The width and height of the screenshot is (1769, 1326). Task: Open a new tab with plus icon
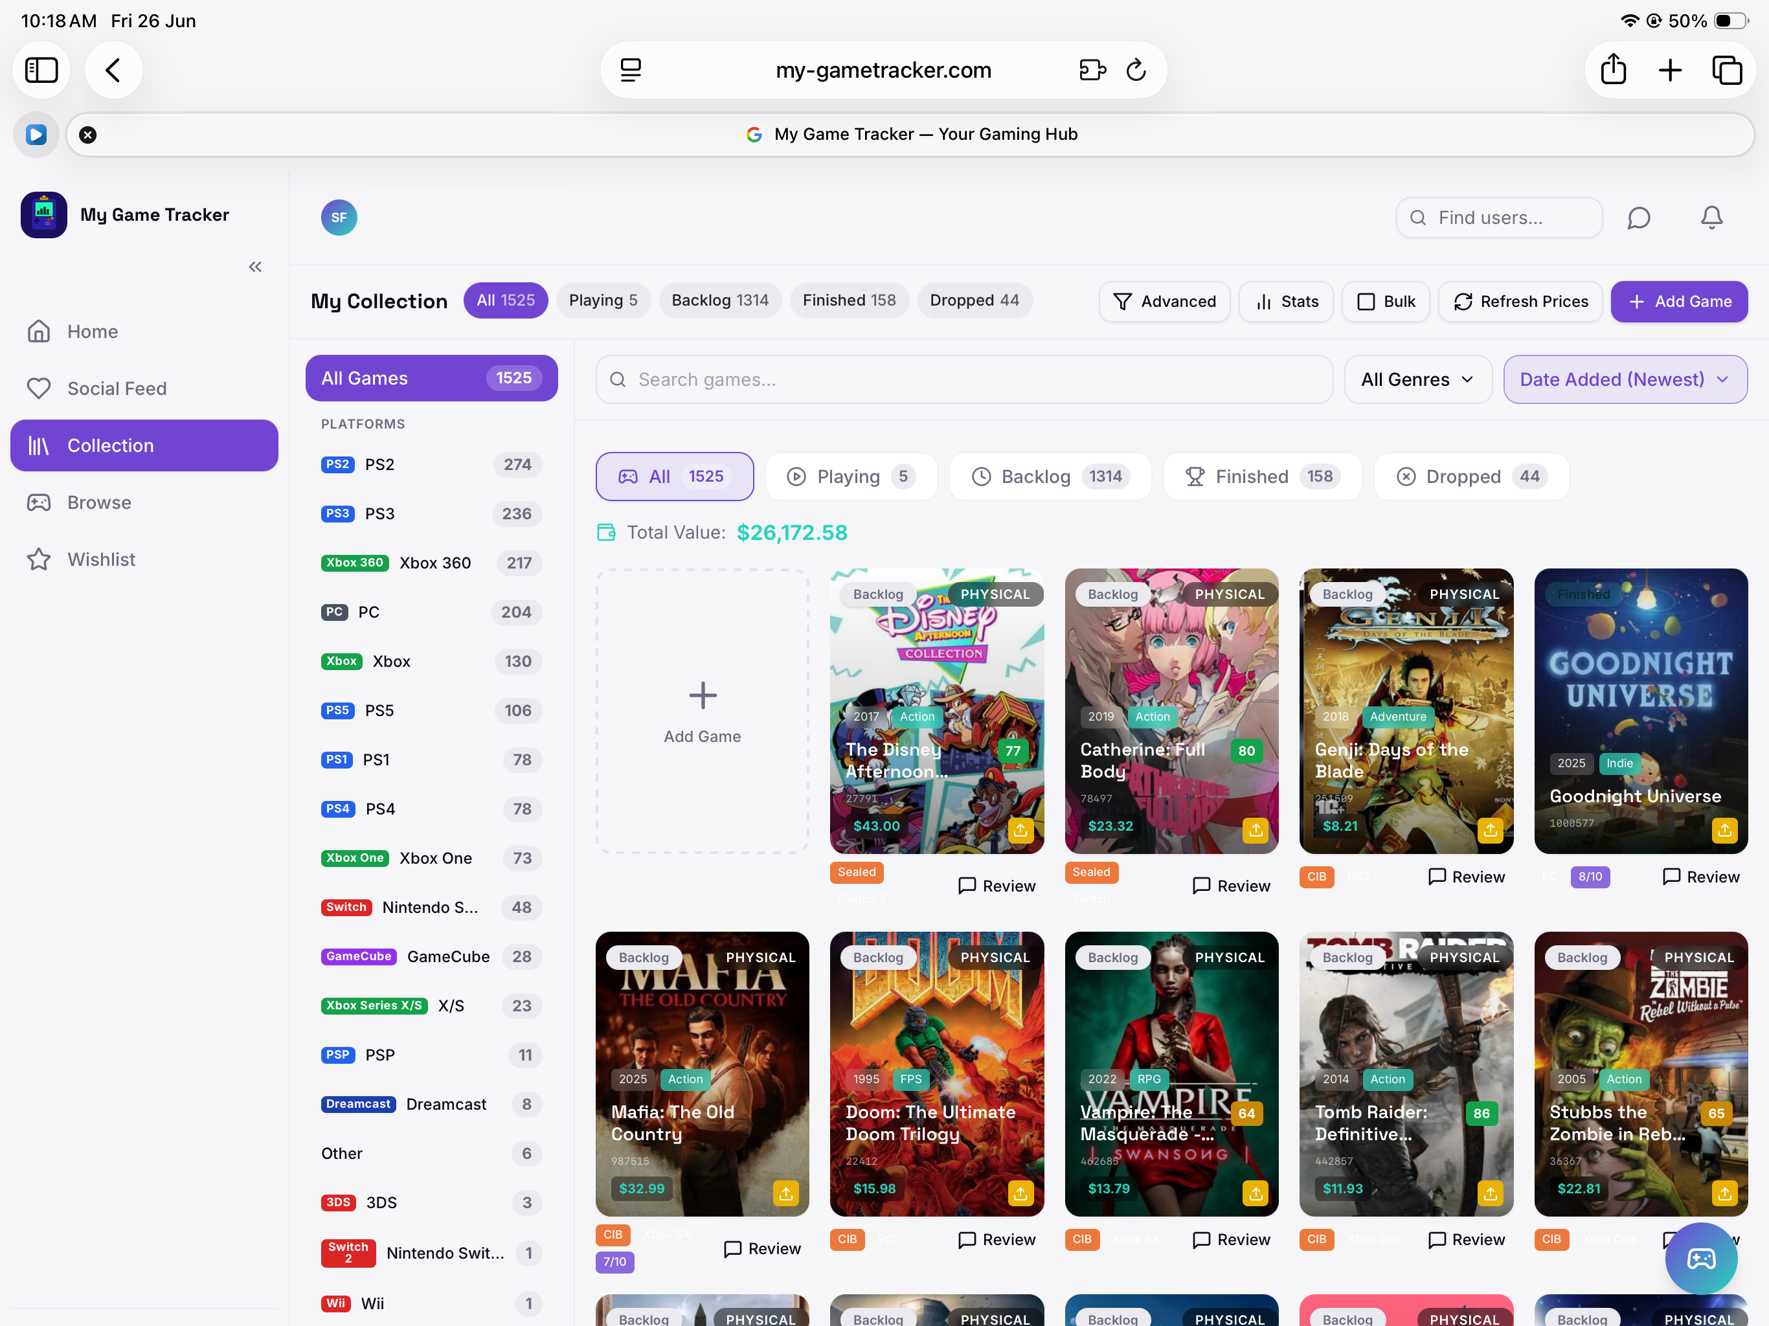click(1671, 71)
